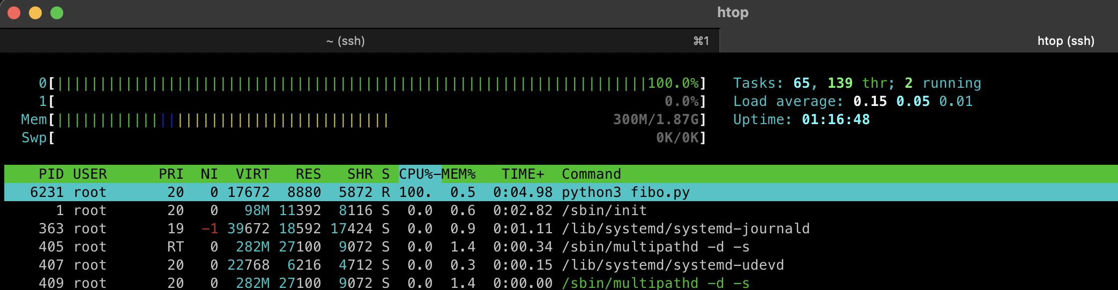Click the 300M/1.87G memory reading
This screenshot has height=290, width=1118.
(656, 119)
